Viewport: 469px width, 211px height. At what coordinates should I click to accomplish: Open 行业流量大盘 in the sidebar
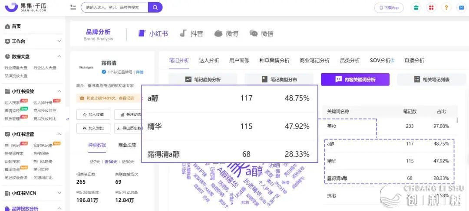16,68
